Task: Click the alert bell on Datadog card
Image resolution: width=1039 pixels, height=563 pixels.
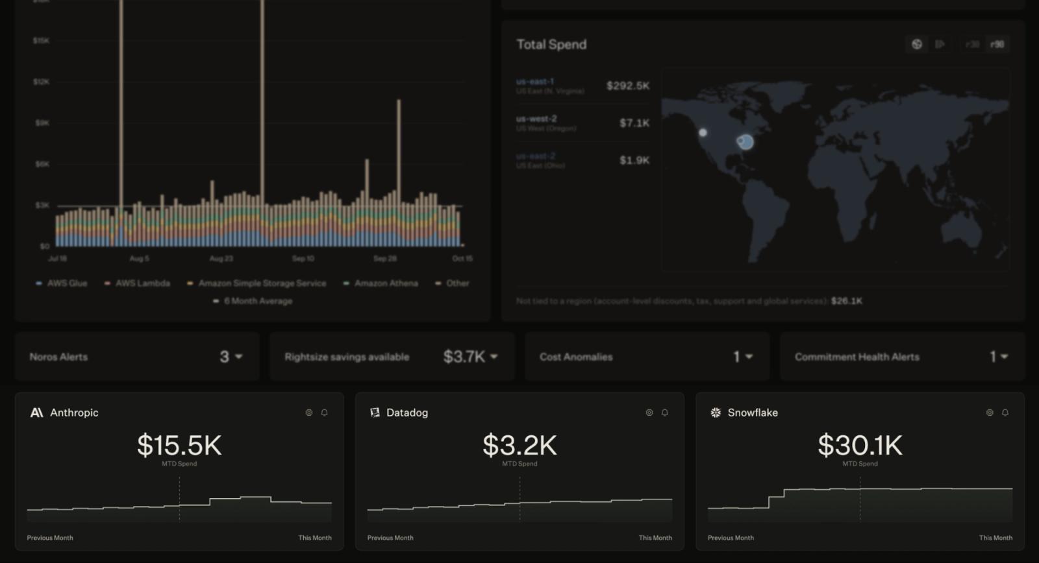Action: tap(665, 413)
